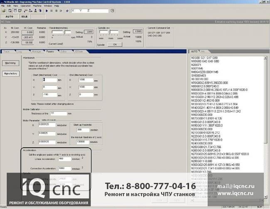Toggle the spindle ON button
Image resolution: width=270 pixels, height=209 pixels.
(115, 44)
